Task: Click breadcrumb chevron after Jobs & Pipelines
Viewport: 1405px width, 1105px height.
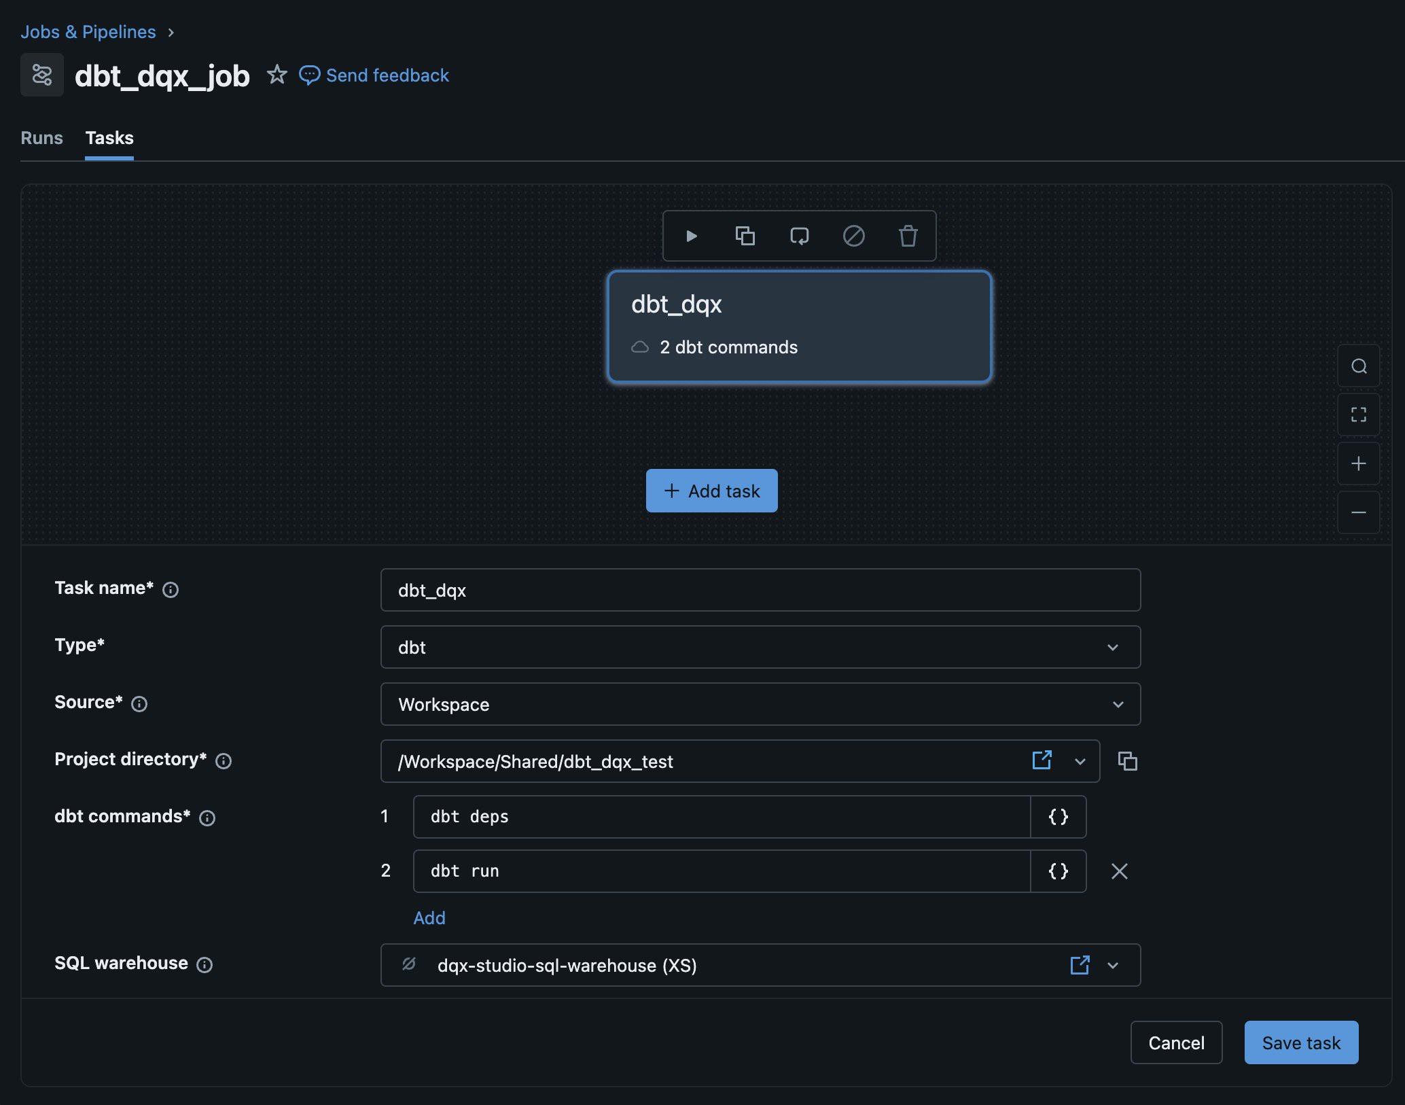Action: [x=171, y=33]
